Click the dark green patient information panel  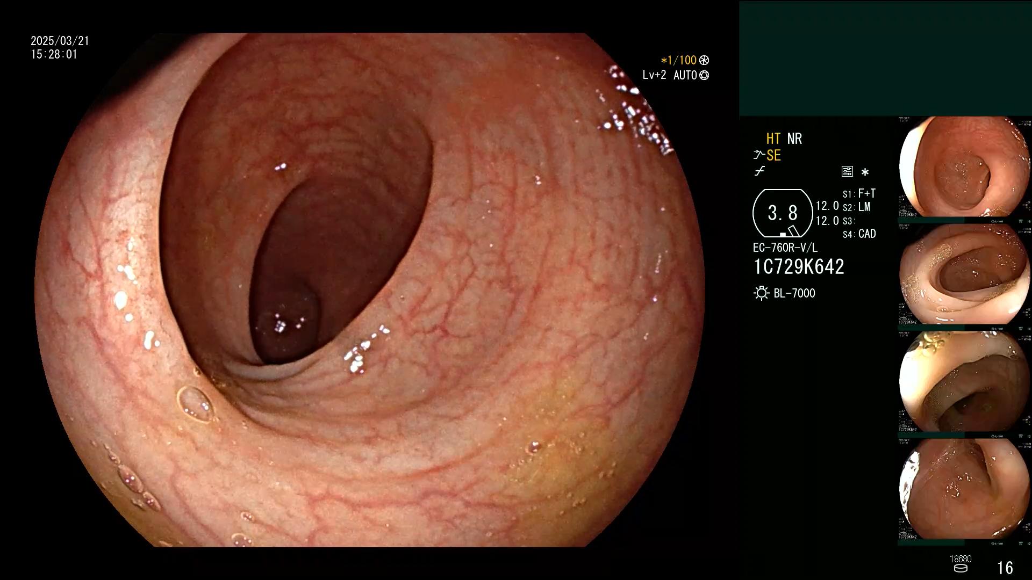[885, 58]
